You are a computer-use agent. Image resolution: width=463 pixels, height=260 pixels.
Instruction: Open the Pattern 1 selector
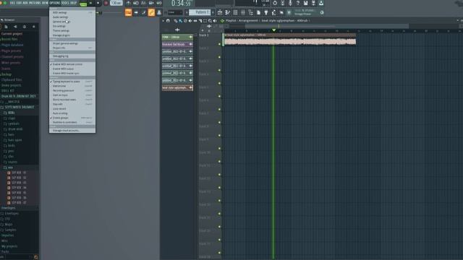200,12
